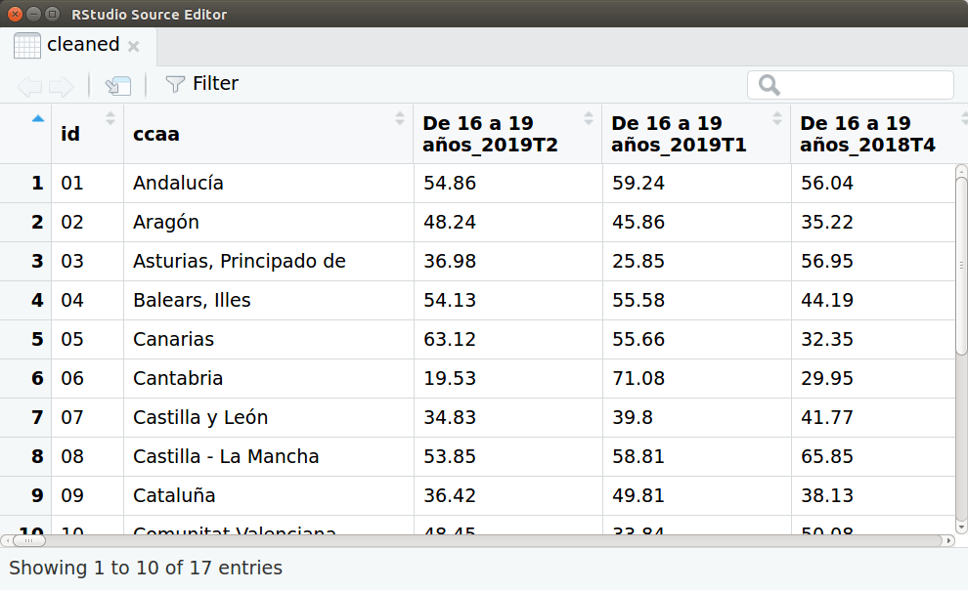Select the Andalucía cell
Image resolution: width=968 pixels, height=591 pixels.
click(x=178, y=183)
